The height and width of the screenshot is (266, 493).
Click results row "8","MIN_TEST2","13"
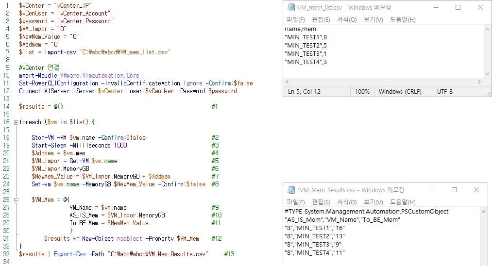[x=315, y=236]
